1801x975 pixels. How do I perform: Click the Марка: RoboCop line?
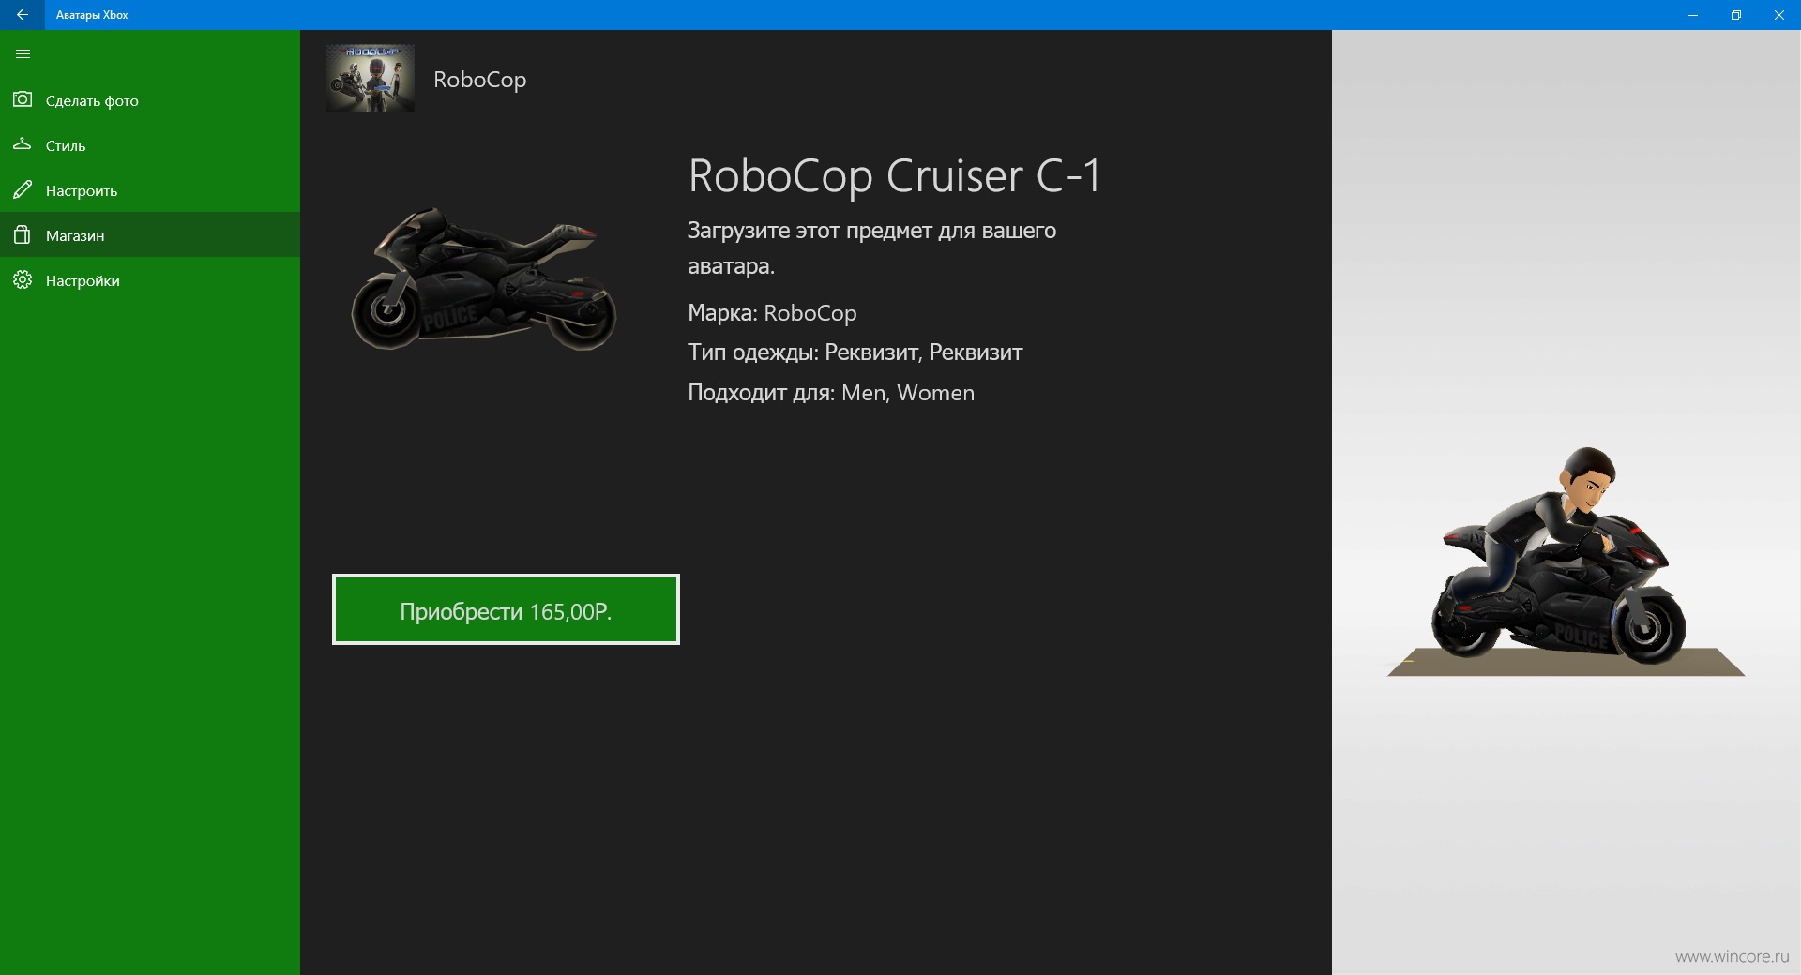coord(772,312)
